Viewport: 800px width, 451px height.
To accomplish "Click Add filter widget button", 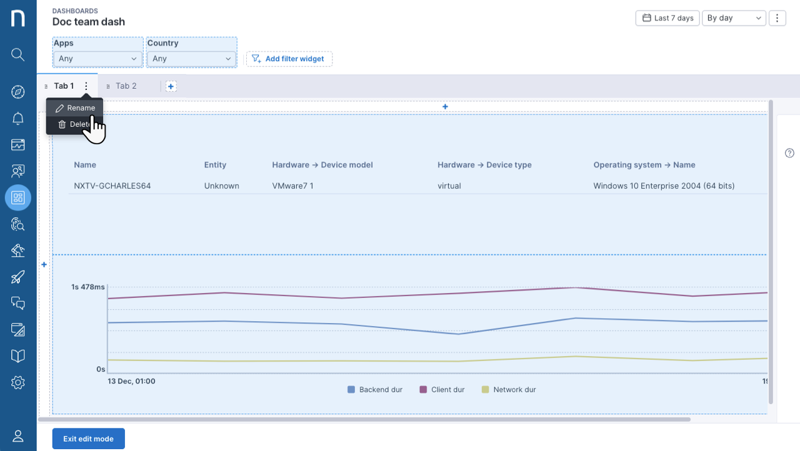I will (289, 59).
